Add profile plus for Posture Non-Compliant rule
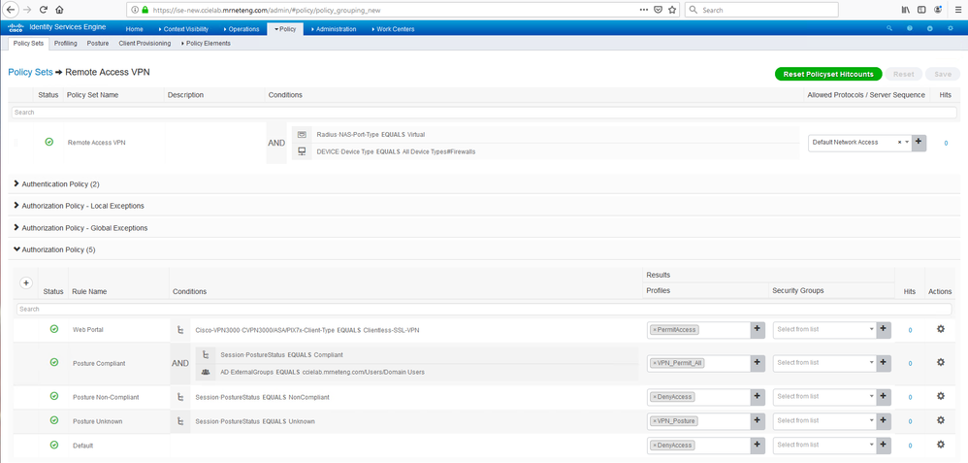Image resolution: width=968 pixels, height=463 pixels. click(758, 396)
